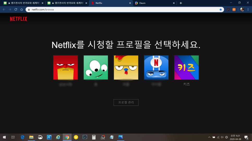The height and width of the screenshot is (141, 252).
Task: Click the 키즈 label under the kids avatar
Action: (x=187, y=84)
